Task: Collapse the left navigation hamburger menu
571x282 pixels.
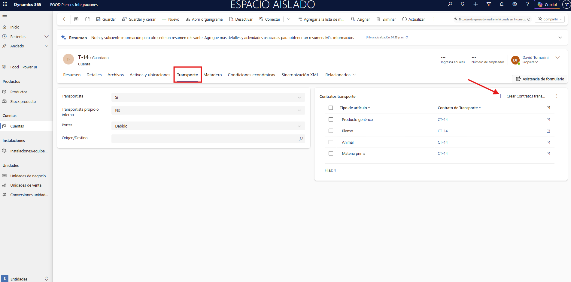Action: pos(5,17)
